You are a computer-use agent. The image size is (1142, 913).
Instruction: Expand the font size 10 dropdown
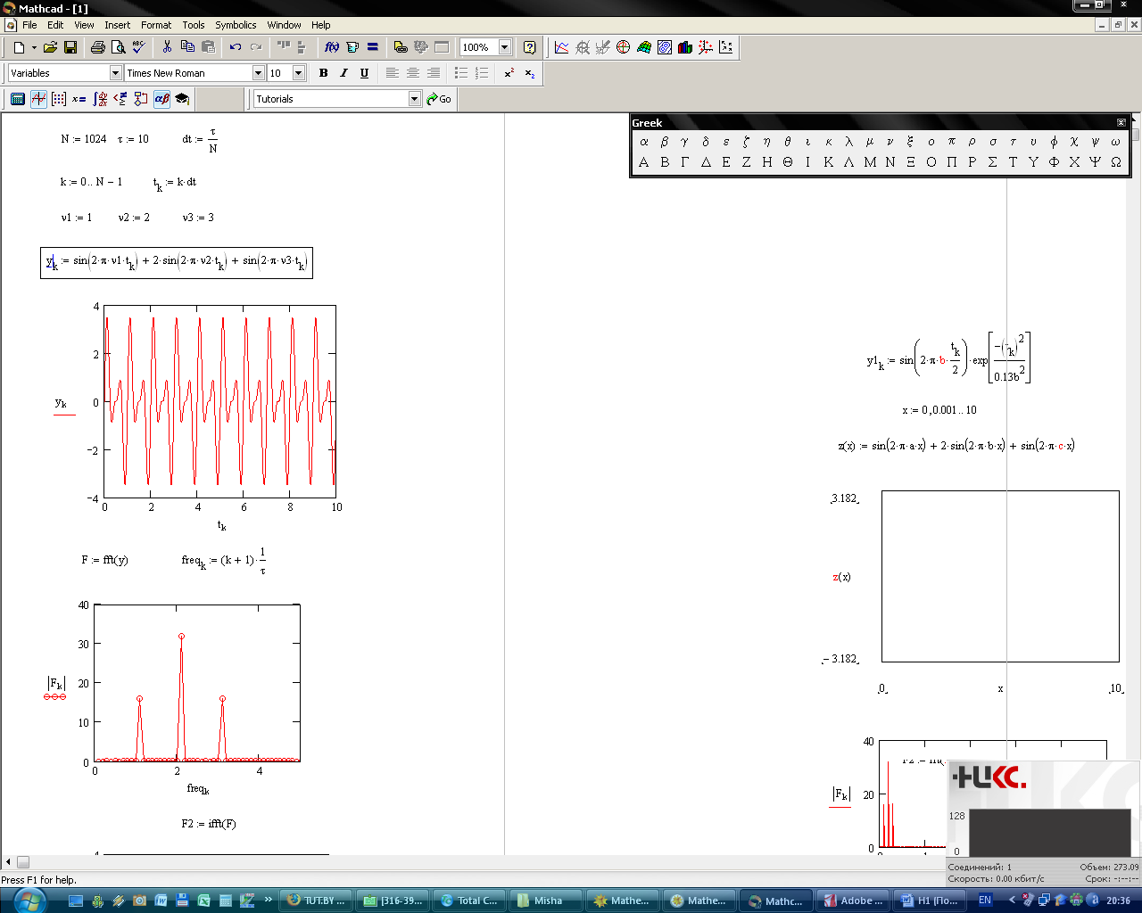pyautogui.click(x=299, y=73)
